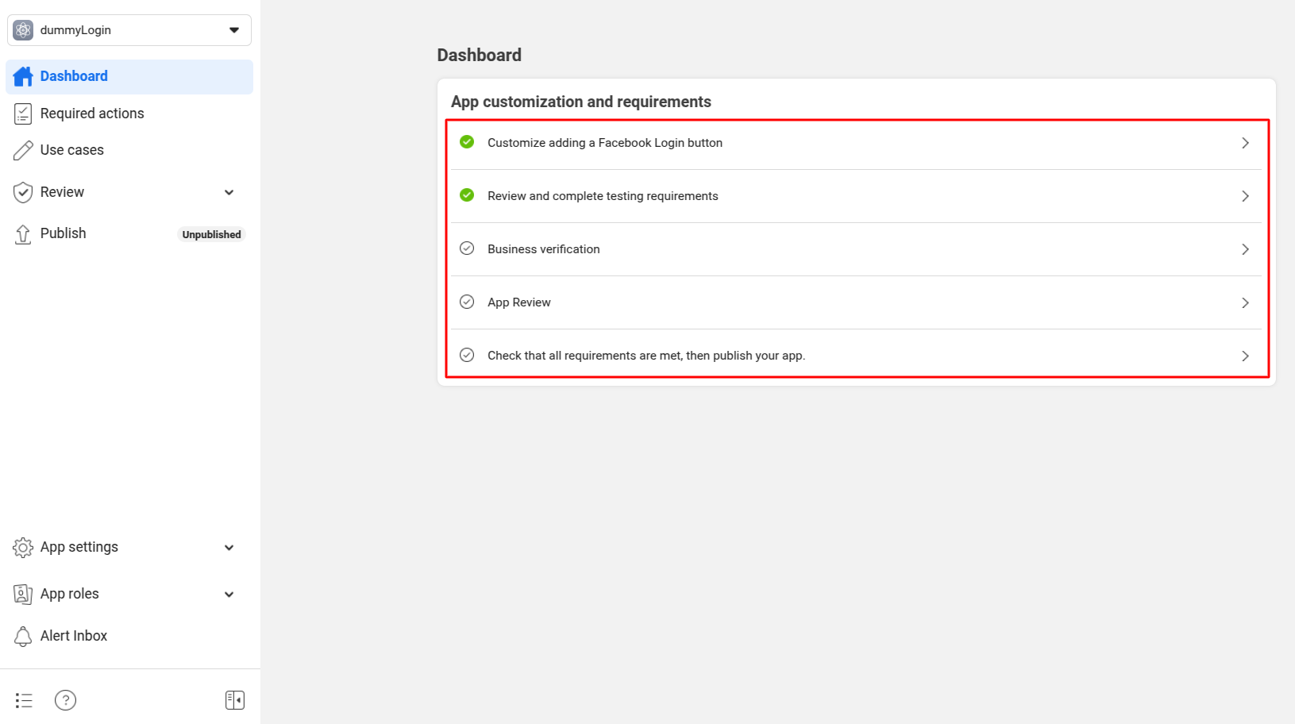Expand the App roles menu
Screen dimensions: 1295x724
(x=229, y=595)
